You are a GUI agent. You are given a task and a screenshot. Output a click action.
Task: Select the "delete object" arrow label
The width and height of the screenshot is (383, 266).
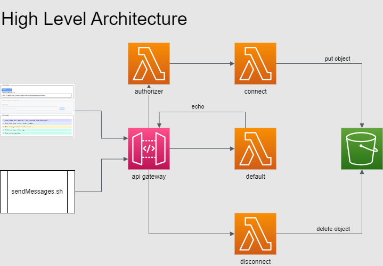(333, 229)
